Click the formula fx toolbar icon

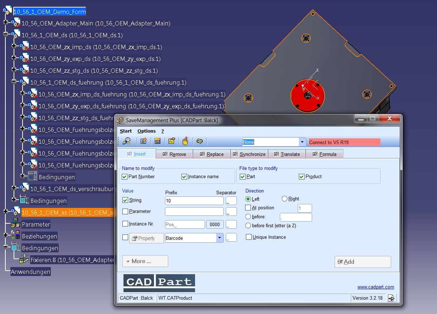click(x=171, y=141)
